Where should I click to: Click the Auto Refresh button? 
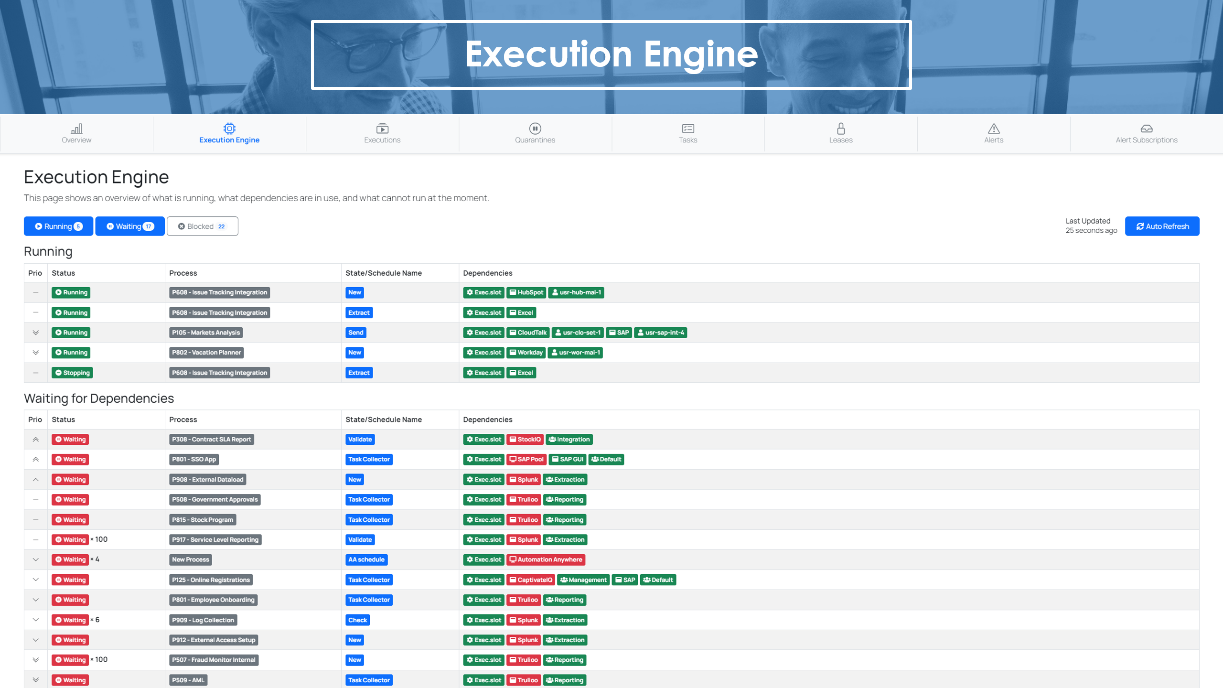[x=1162, y=226]
